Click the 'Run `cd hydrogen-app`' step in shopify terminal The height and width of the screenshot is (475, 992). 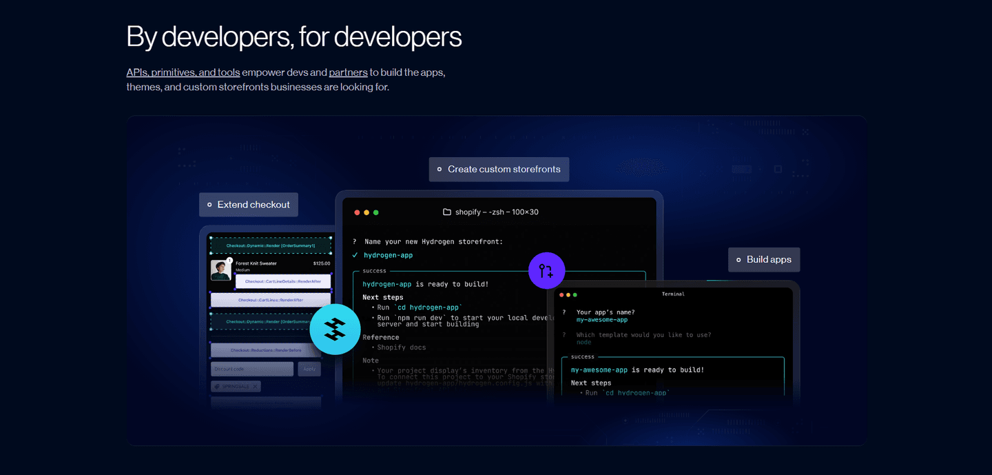(x=420, y=307)
